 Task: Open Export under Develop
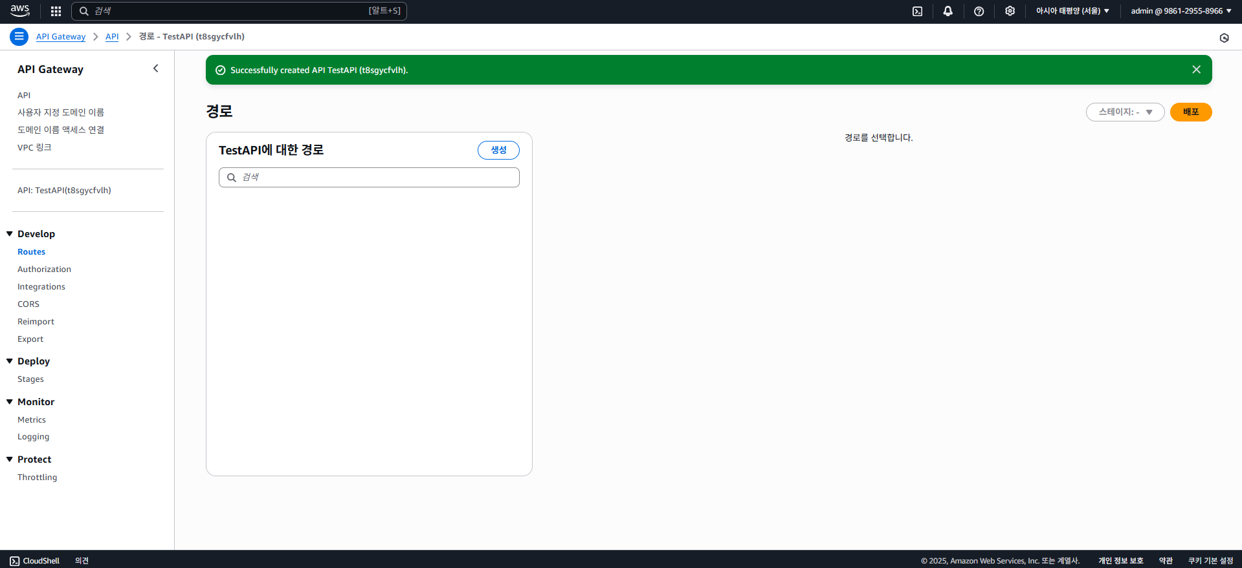(x=30, y=339)
